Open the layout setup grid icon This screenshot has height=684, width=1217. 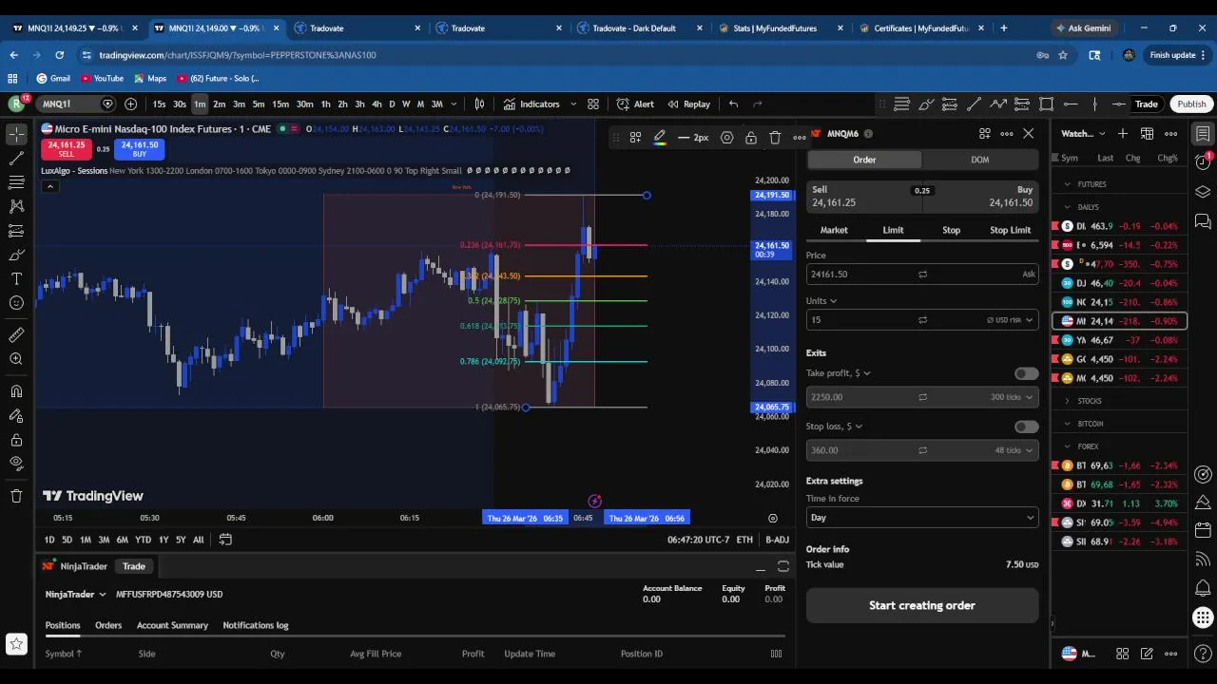tap(593, 104)
